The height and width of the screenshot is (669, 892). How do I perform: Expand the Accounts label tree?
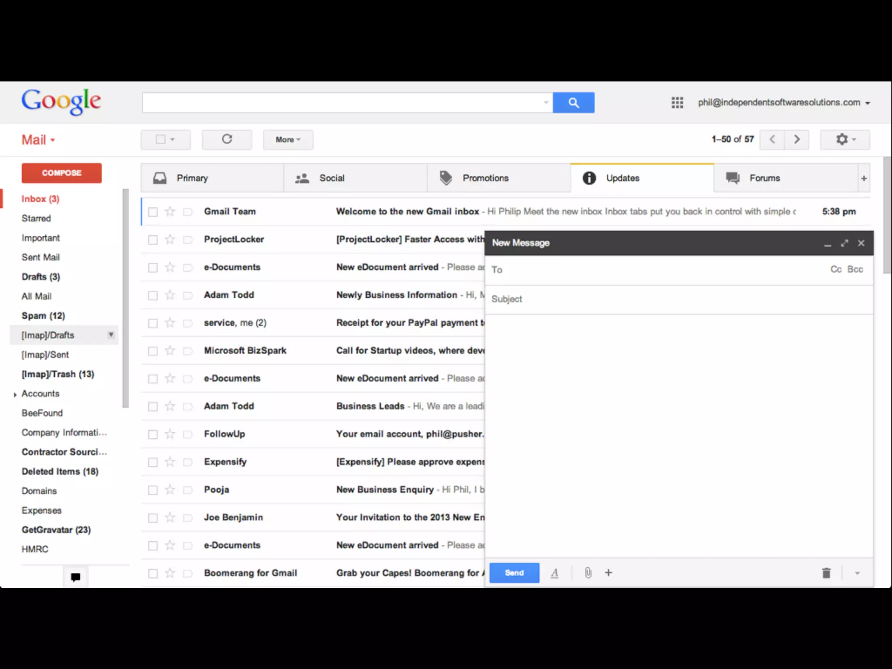pyautogui.click(x=15, y=394)
